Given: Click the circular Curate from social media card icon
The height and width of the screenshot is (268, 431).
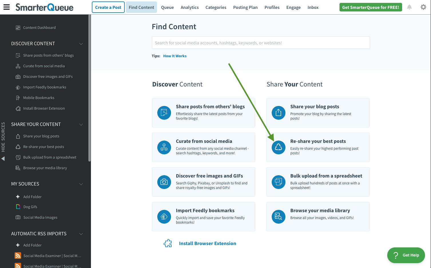Looking at the screenshot, I should pyautogui.click(x=164, y=147).
